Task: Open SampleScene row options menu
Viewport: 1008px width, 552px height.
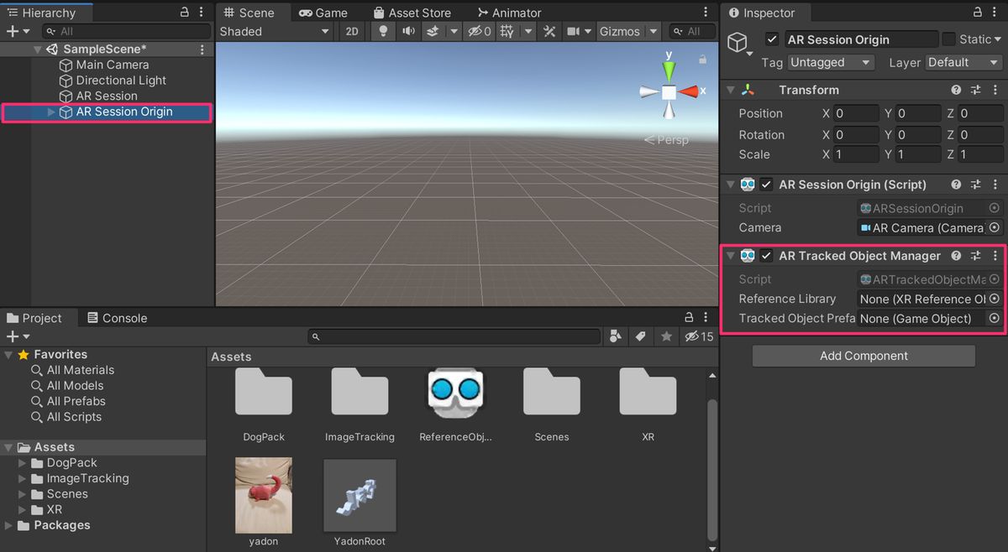Action: click(202, 49)
